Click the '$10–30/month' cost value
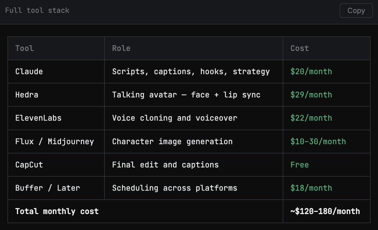This screenshot has height=230, width=378. 318,141
